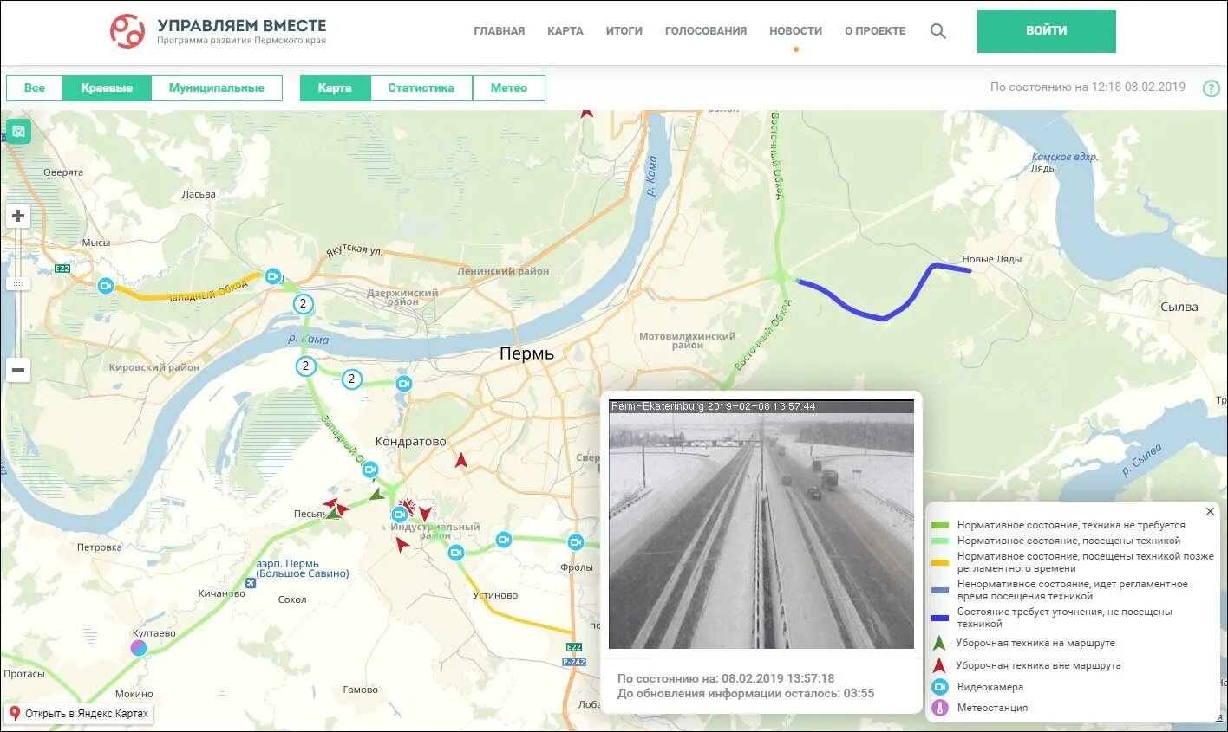Open the Главная menu item
Screen dimensions: 1228x732
click(x=500, y=31)
